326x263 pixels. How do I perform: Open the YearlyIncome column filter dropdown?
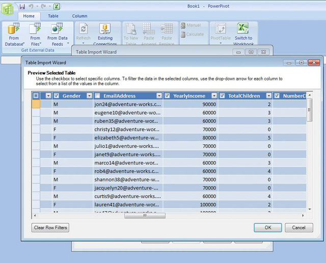(214, 96)
